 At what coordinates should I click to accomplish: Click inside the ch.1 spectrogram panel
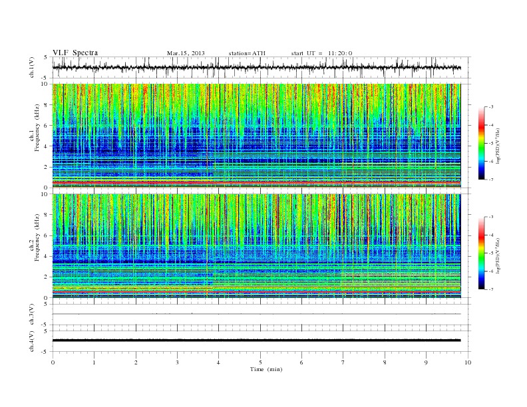point(256,136)
